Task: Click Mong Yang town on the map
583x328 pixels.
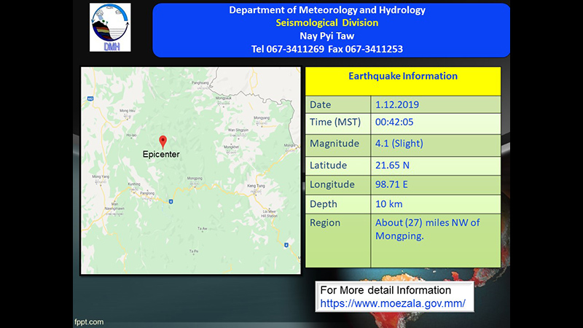Action: [x=101, y=178]
